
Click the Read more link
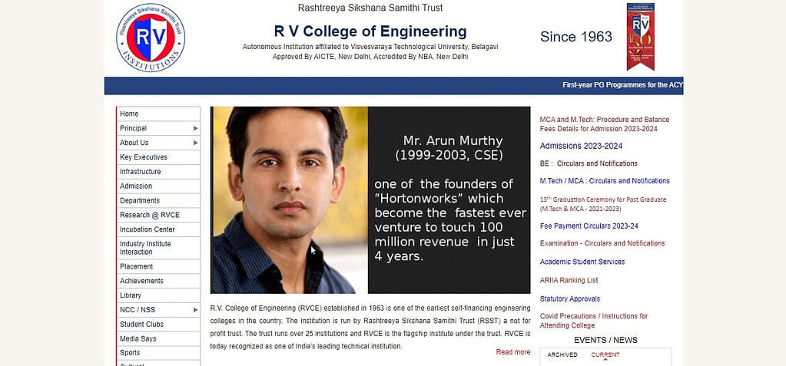click(513, 352)
